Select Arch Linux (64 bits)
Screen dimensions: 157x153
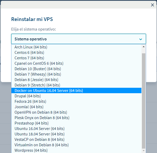point(76,47)
